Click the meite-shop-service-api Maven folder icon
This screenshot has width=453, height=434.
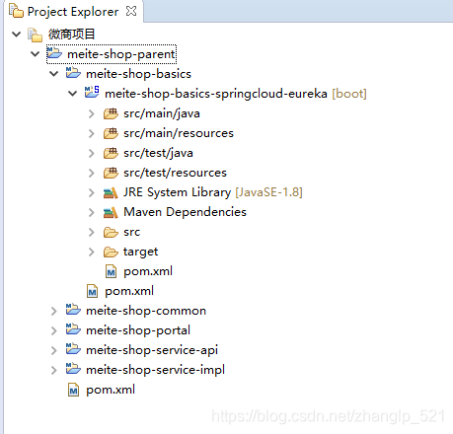pyautogui.click(x=73, y=349)
